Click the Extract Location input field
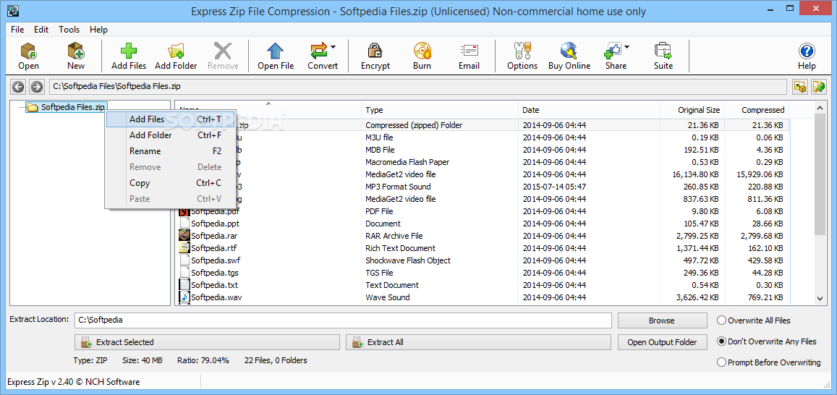The height and width of the screenshot is (395, 837). 343,320
